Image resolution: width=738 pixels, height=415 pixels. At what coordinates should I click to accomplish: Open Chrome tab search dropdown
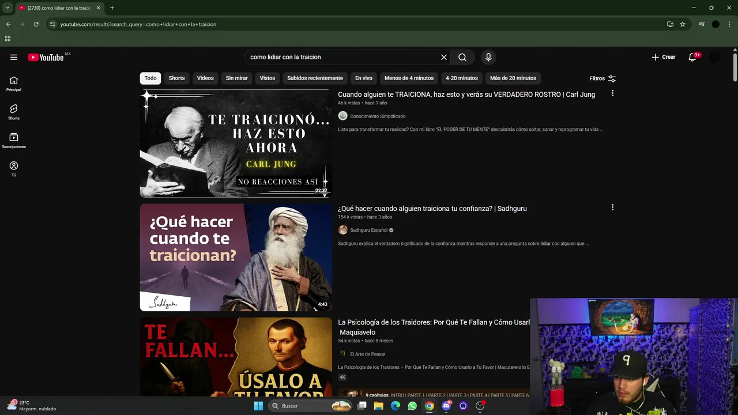pos(7,8)
